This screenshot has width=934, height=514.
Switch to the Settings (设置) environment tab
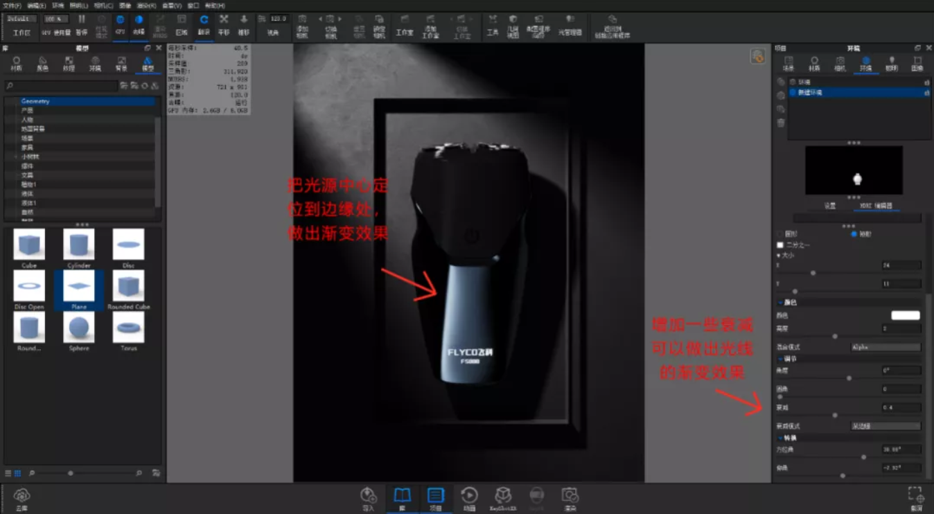(x=830, y=206)
